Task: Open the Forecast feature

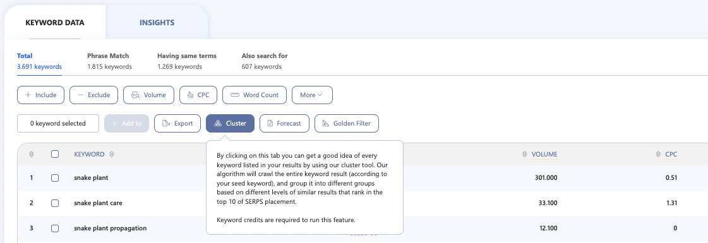Action: [x=284, y=124]
